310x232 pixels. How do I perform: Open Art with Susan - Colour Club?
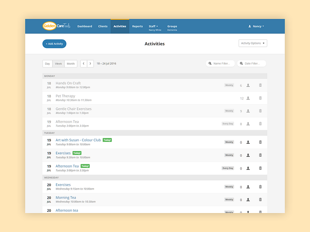click(x=78, y=140)
